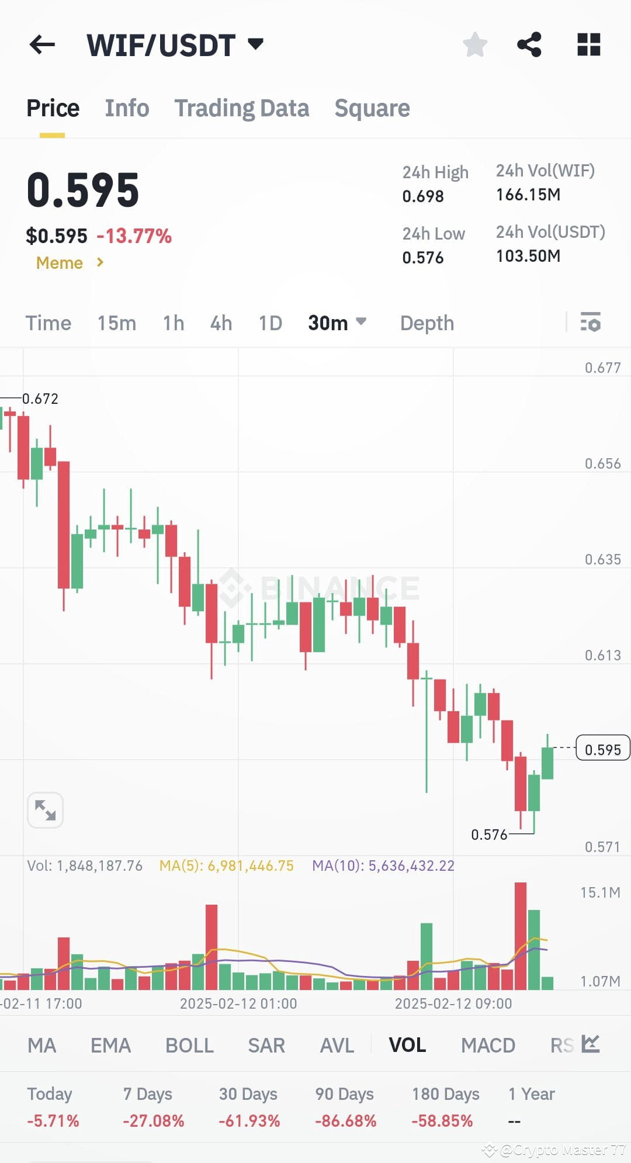
Task: Add WIF/USDT to favorites via star icon
Action: coord(475,44)
